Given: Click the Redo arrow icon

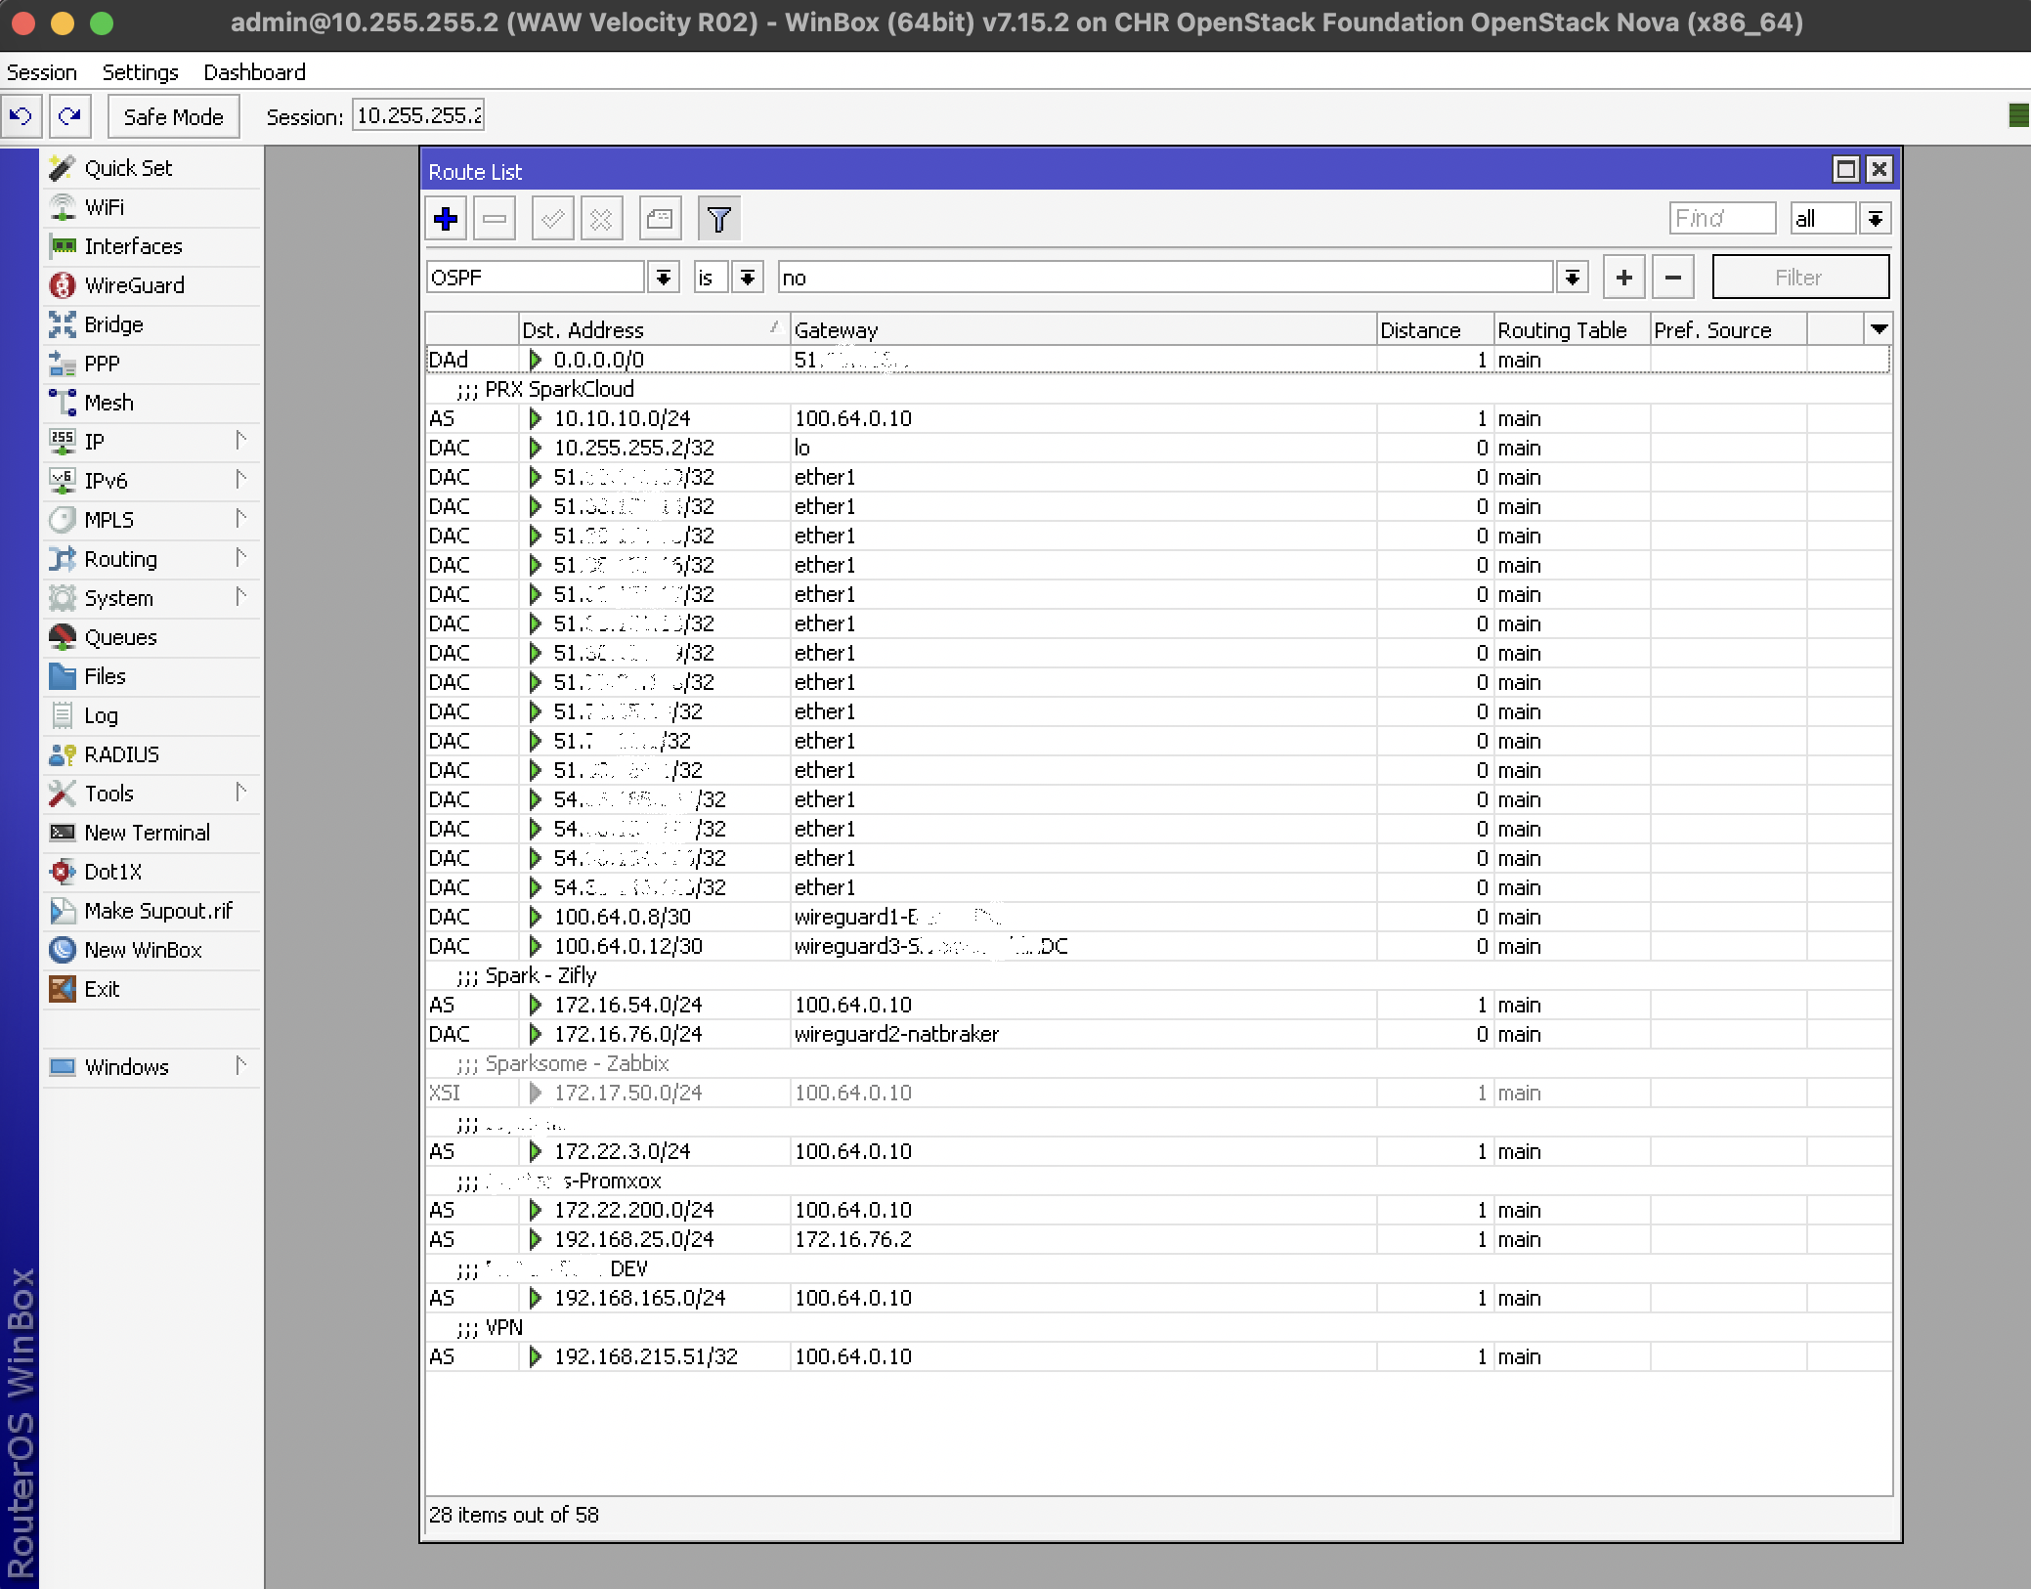Looking at the screenshot, I should [69, 116].
